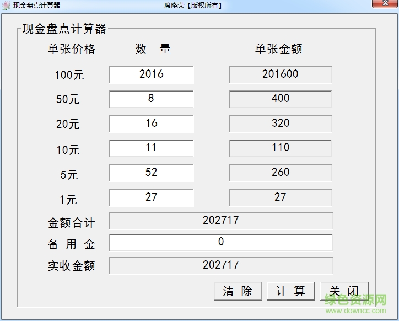Click the 现金盘点计算器 group box title
Image resolution: width=399 pixels, height=321 pixels.
(x=64, y=29)
